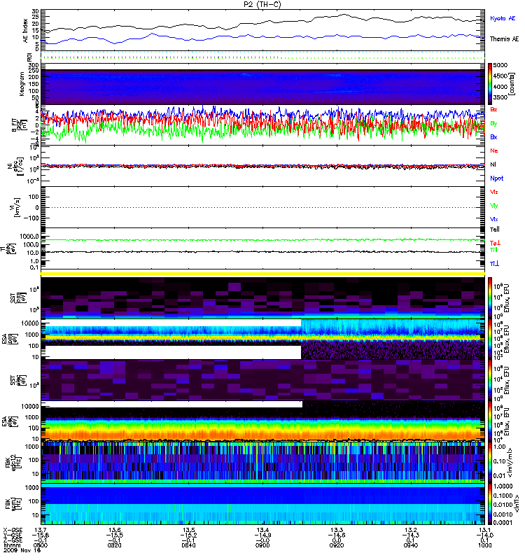Click inside the B_FIT magnetic field panel

coord(262,125)
